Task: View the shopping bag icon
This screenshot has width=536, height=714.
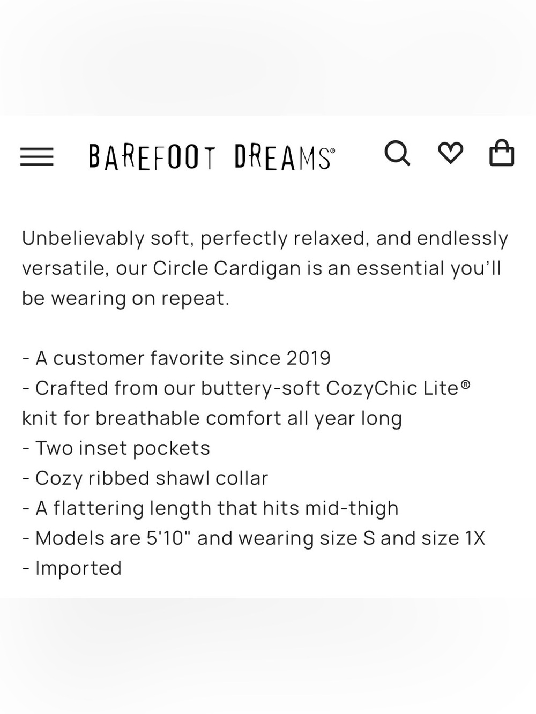Action: (502, 153)
